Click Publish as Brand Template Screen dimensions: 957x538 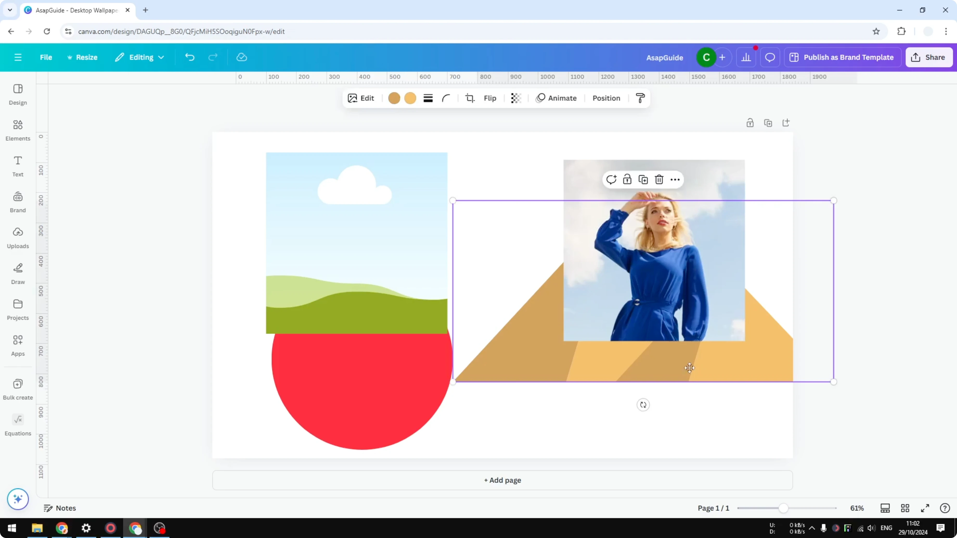pos(843,57)
